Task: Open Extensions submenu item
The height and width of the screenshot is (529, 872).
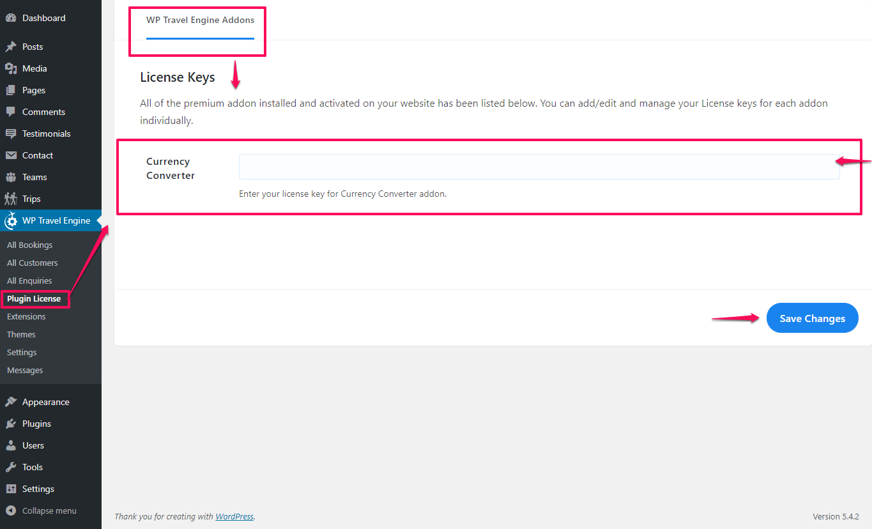Action: click(x=26, y=316)
